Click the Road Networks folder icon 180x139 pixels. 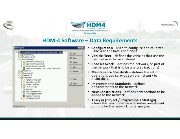(21, 57)
